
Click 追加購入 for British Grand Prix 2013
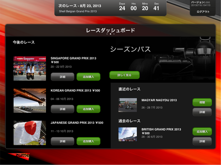point(202,132)
